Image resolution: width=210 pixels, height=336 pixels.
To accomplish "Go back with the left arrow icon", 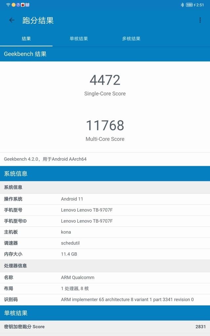I will tap(12, 20).
